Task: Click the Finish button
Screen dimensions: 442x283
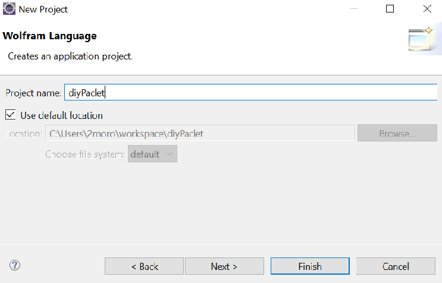Action: (x=310, y=266)
